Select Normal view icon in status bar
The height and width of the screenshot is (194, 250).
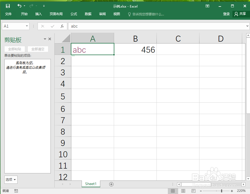(173, 191)
